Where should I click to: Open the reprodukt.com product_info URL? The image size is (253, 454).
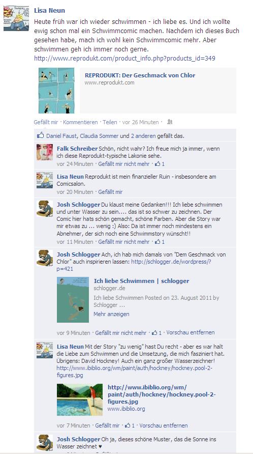coord(124,59)
